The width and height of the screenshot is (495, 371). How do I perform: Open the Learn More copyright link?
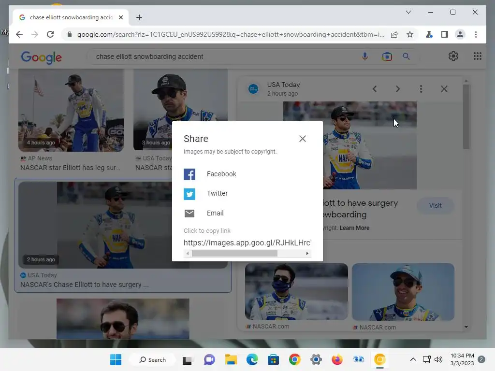coord(354,228)
